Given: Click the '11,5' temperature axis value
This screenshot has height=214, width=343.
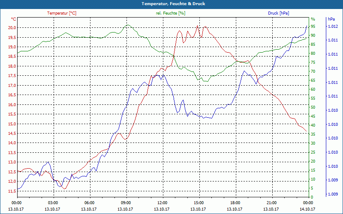Looking at the screenshot, I should pos(12,191).
